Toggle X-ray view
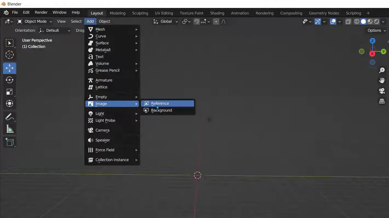This screenshot has height=218, width=389. pyautogui.click(x=348, y=22)
